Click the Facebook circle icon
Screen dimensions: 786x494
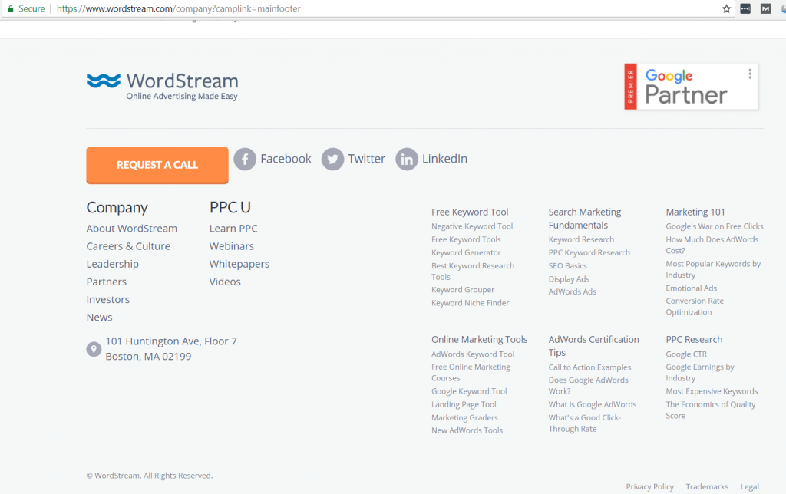tap(244, 159)
